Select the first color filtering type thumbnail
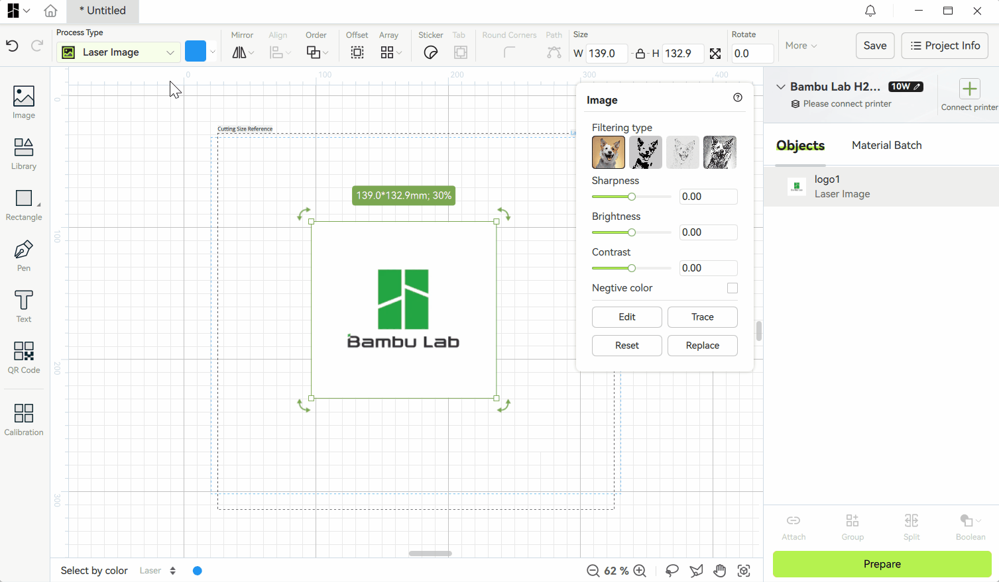Viewport: 999px width, 582px height. 608,152
